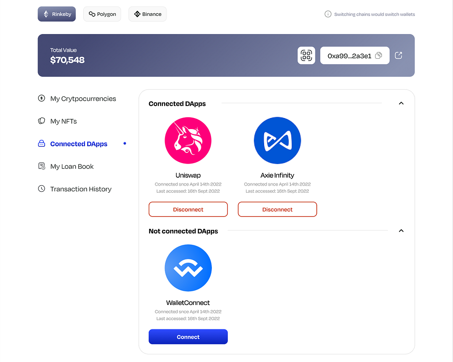The width and height of the screenshot is (453, 362).
Task: Click the Transaction History clock icon
Action: [x=42, y=188]
